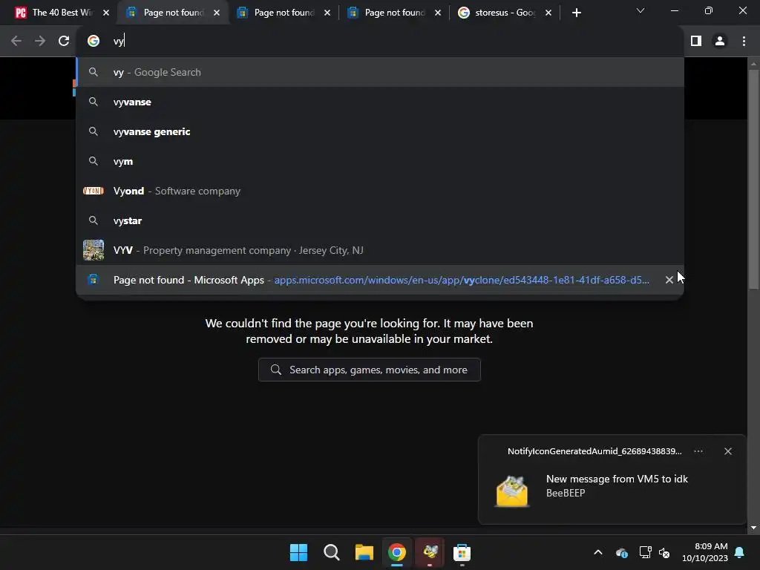Screen dimensions: 760x570
Task: Select the vym suggestion
Action: pyautogui.click(x=380, y=161)
